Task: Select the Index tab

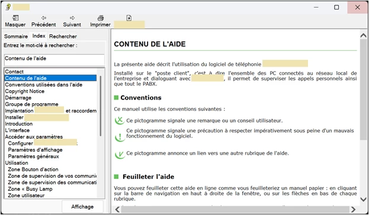Action: tap(39, 36)
